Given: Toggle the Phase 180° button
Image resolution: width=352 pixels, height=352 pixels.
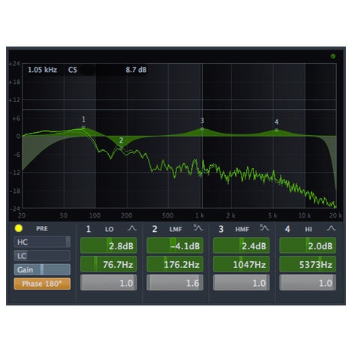Looking at the screenshot, I should [42, 284].
